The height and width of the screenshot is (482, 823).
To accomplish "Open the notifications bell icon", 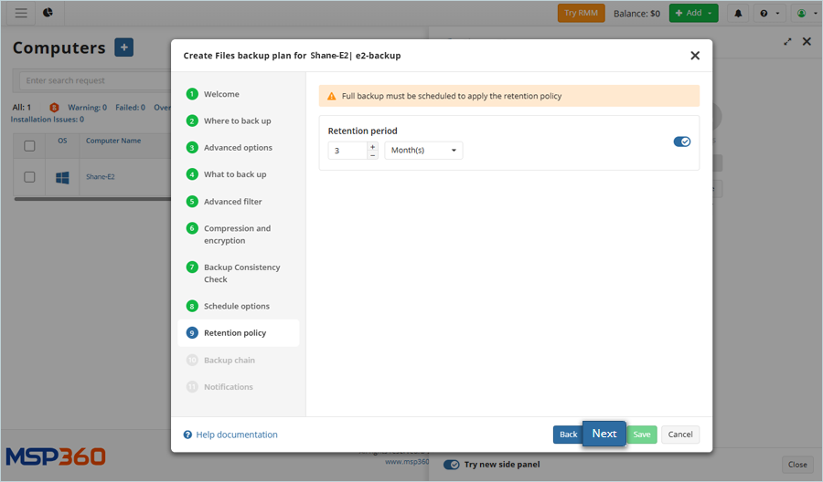I will click(738, 14).
